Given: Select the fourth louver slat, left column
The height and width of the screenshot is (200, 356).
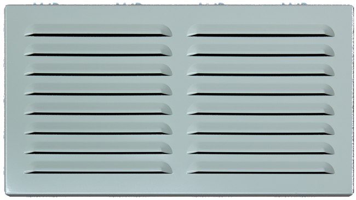Looking at the screenshot, I should point(98,89).
